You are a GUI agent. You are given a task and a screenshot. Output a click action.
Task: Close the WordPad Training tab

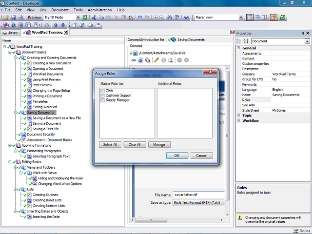pos(66,33)
